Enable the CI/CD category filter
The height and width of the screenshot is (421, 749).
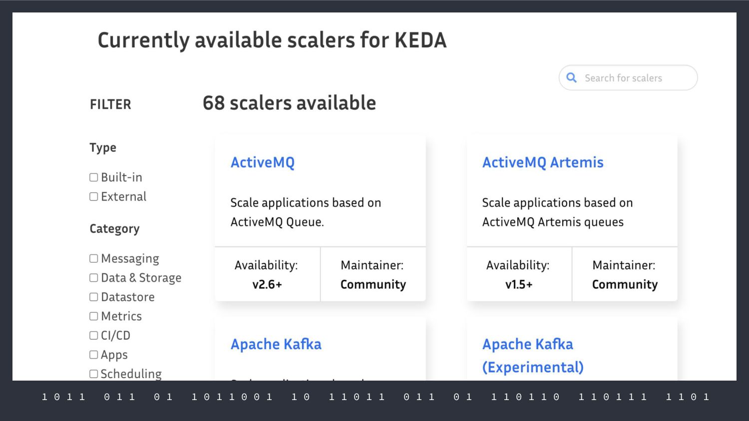click(x=94, y=335)
